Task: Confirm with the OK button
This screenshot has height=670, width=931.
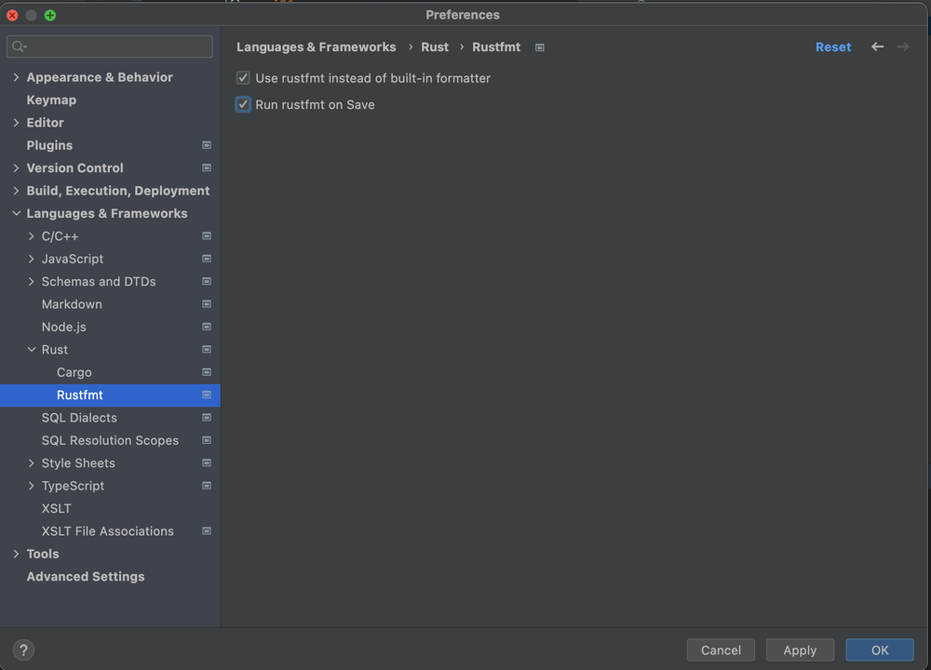Action: tap(880, 650)
